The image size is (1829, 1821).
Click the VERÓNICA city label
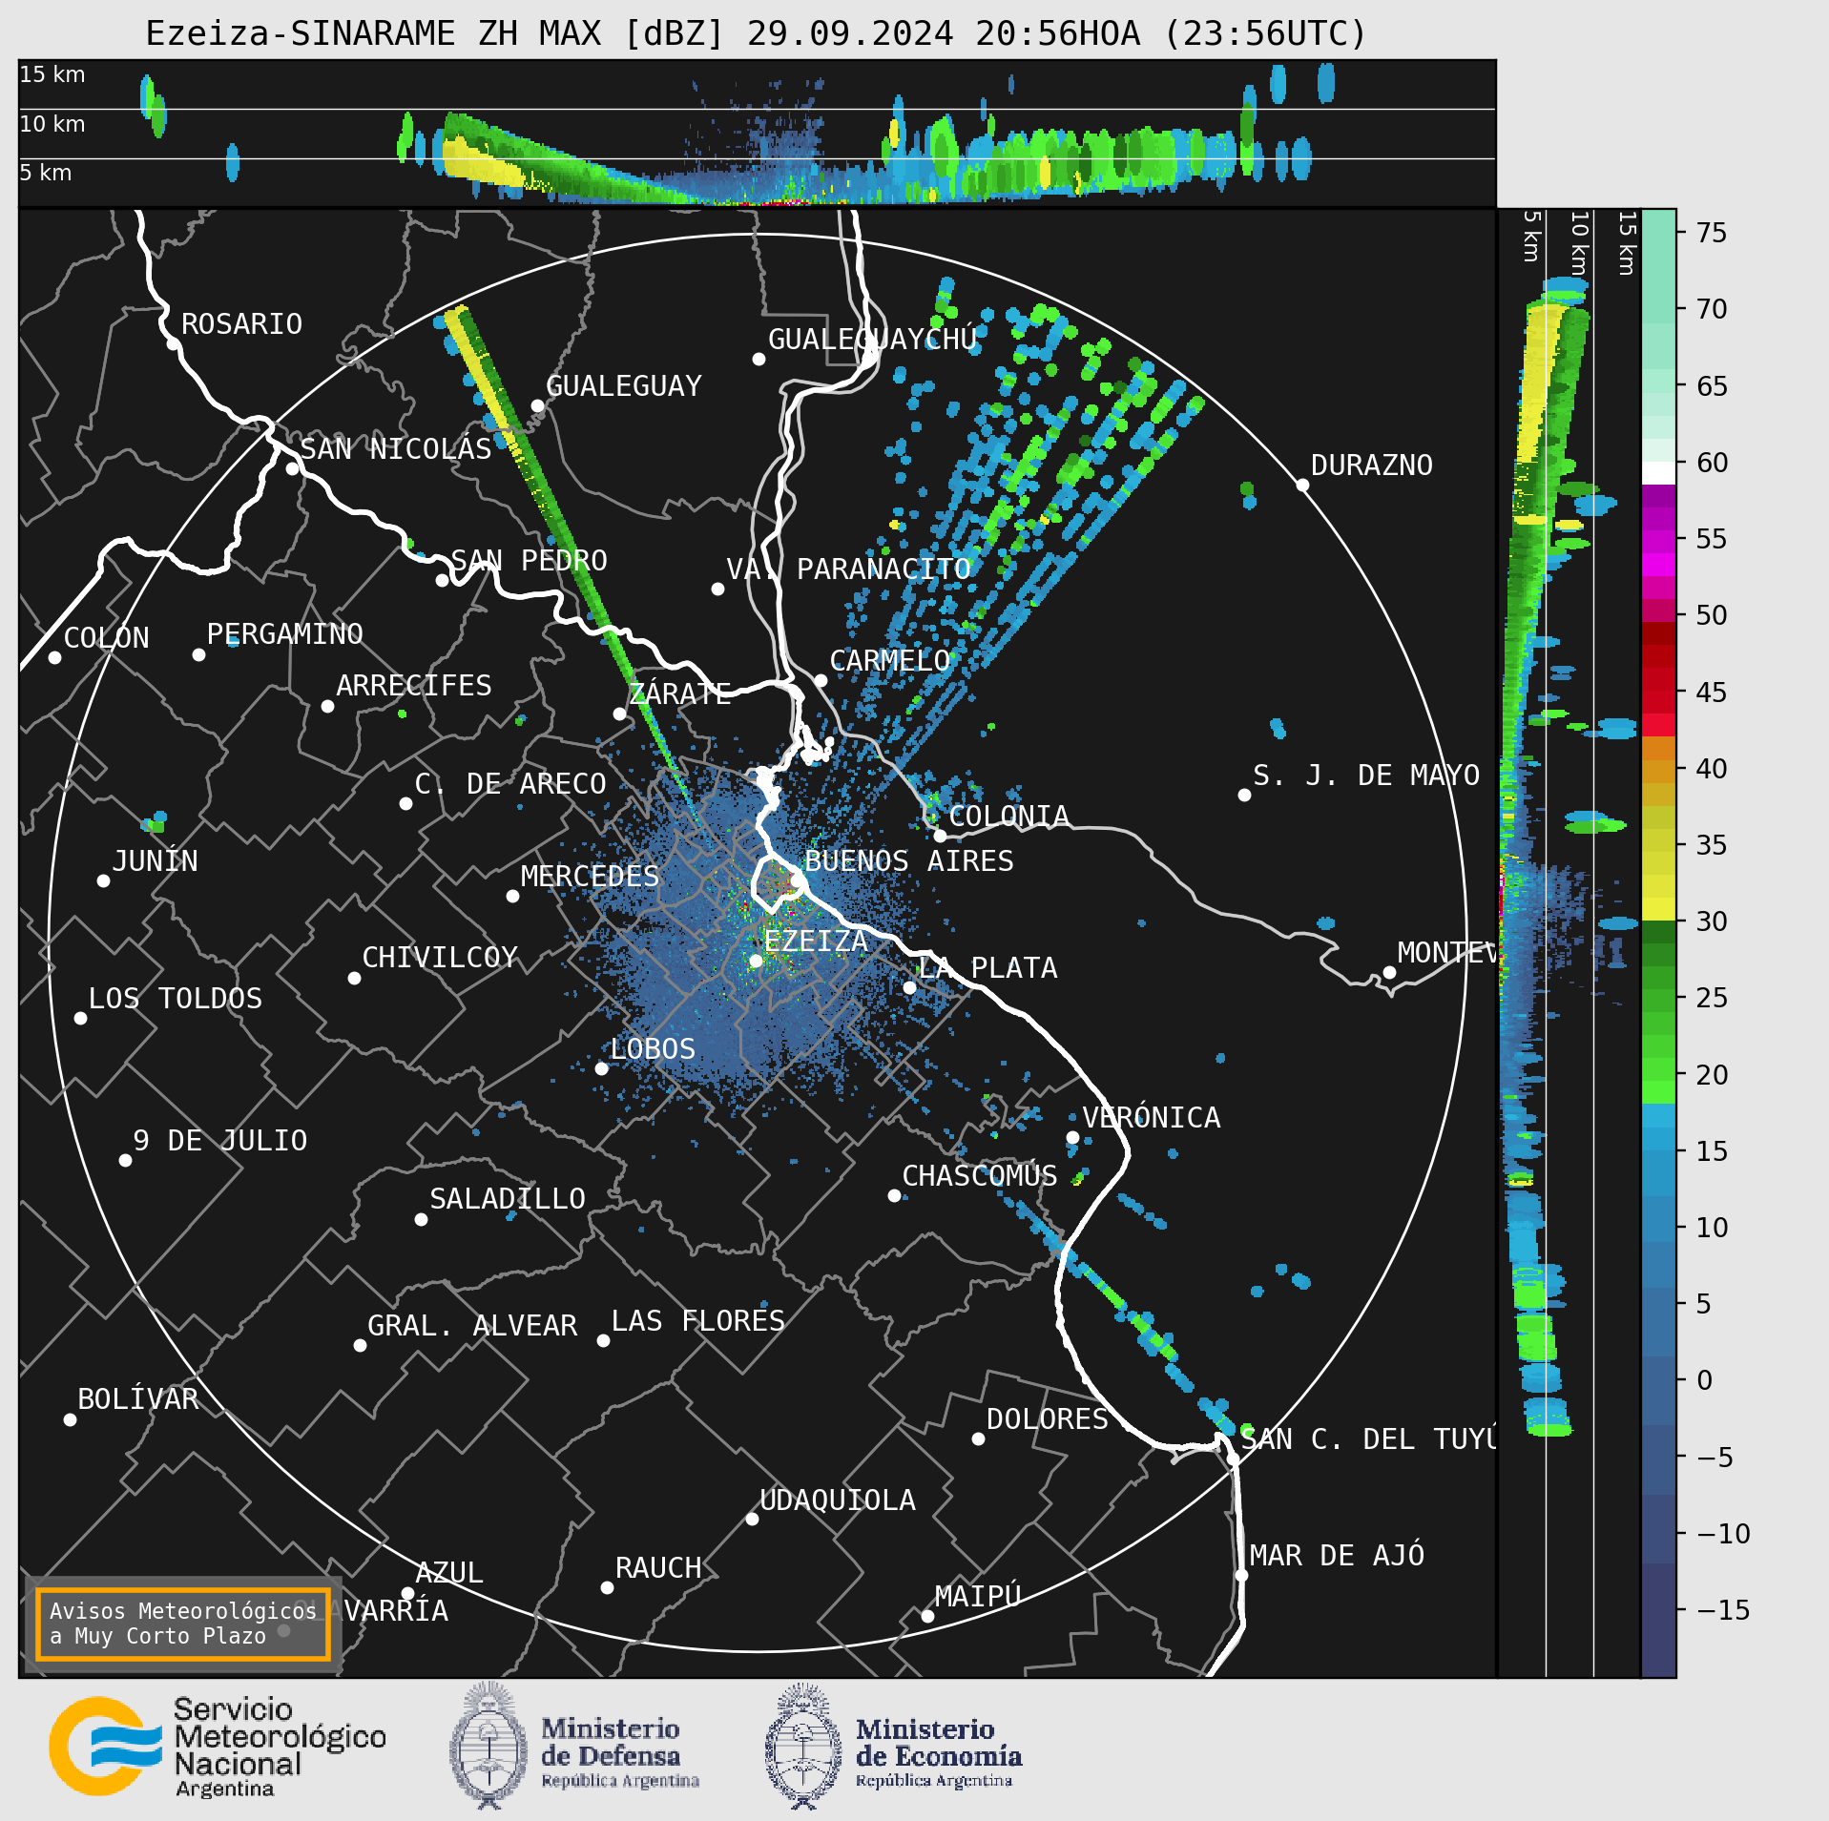(1151, 1117)
